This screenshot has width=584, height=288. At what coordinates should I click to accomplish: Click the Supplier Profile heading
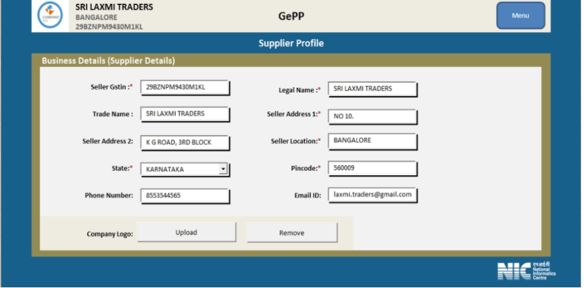point(291,43)
